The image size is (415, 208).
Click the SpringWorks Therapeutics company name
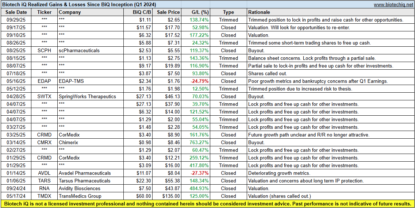(x=87, y=96)
